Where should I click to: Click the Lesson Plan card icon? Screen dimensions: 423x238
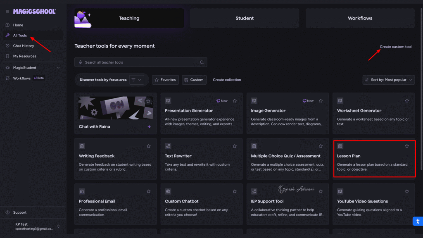point(340,146)
